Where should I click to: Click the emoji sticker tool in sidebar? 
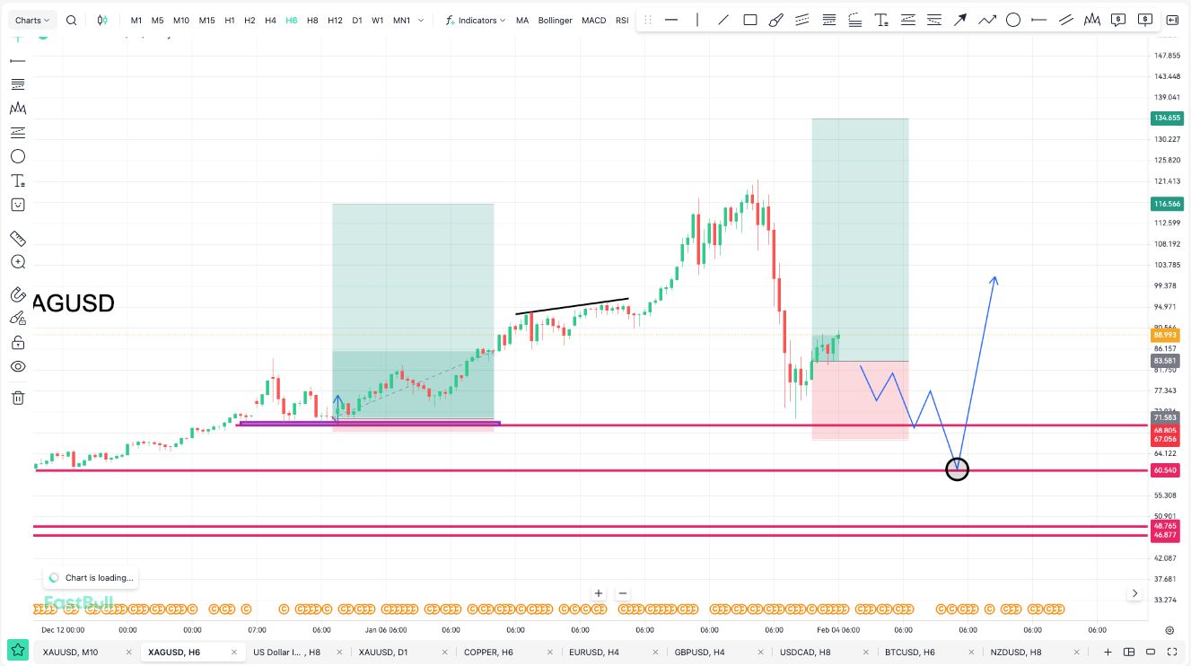17,205
